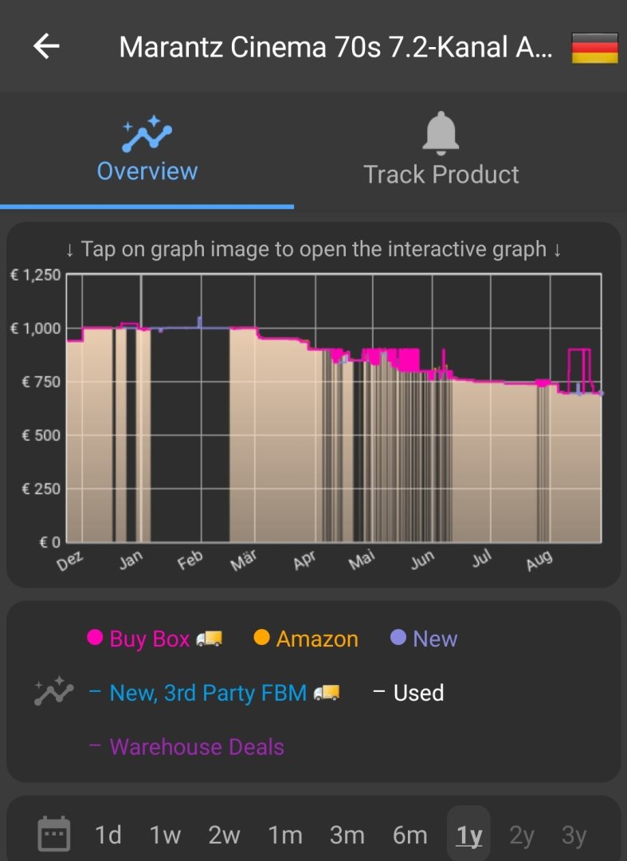Tap the German flag marketplace icon
Screen dimensions: 627x861
(x=594, y=48)
